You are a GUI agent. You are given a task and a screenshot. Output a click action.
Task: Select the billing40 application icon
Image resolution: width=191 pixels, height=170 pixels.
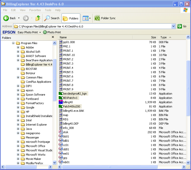[61, 102]
